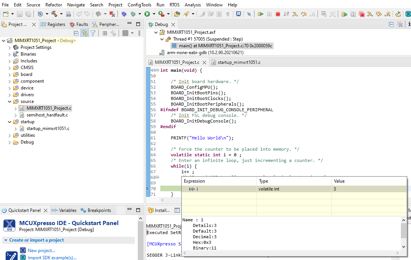Image resolution: width=411 pixels, height=260 pixels.
Task: Collapse Thread #1 in Debug view
Action: pos(162,39)
